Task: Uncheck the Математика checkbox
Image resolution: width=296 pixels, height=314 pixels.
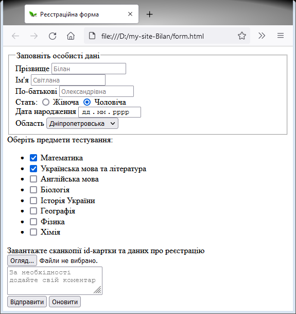Action: (33, 158)
